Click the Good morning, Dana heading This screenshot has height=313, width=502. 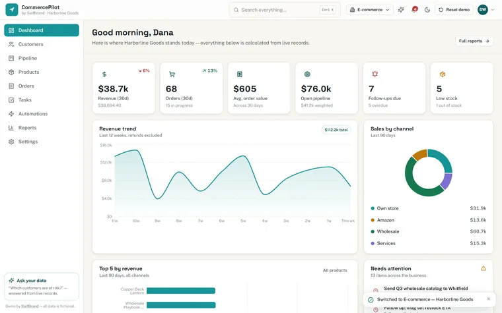tap(133, 32)
